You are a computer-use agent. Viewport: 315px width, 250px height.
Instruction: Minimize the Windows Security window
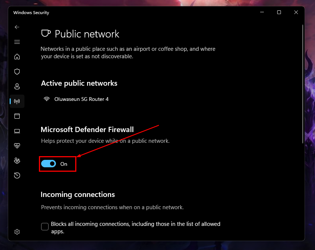point(262,12)
